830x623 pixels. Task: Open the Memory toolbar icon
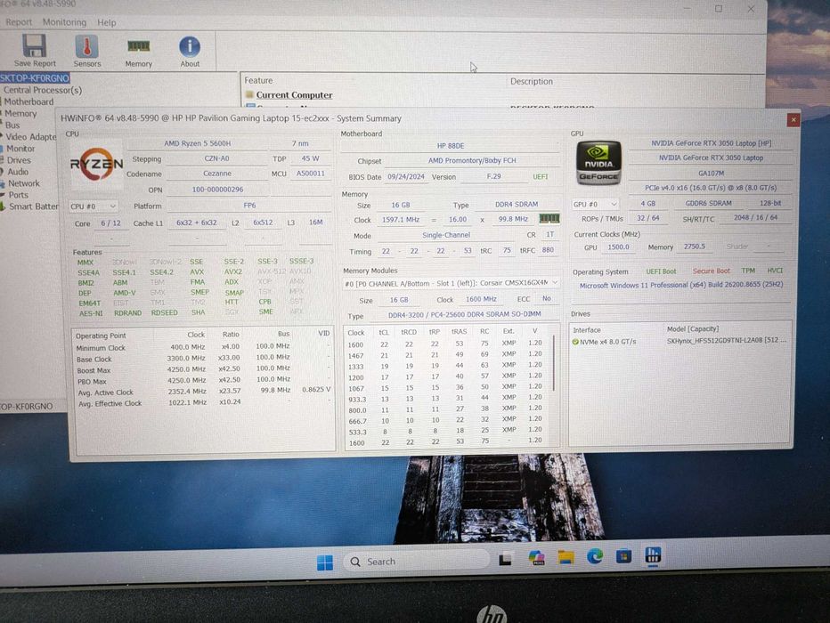click(x=138, y=46)
